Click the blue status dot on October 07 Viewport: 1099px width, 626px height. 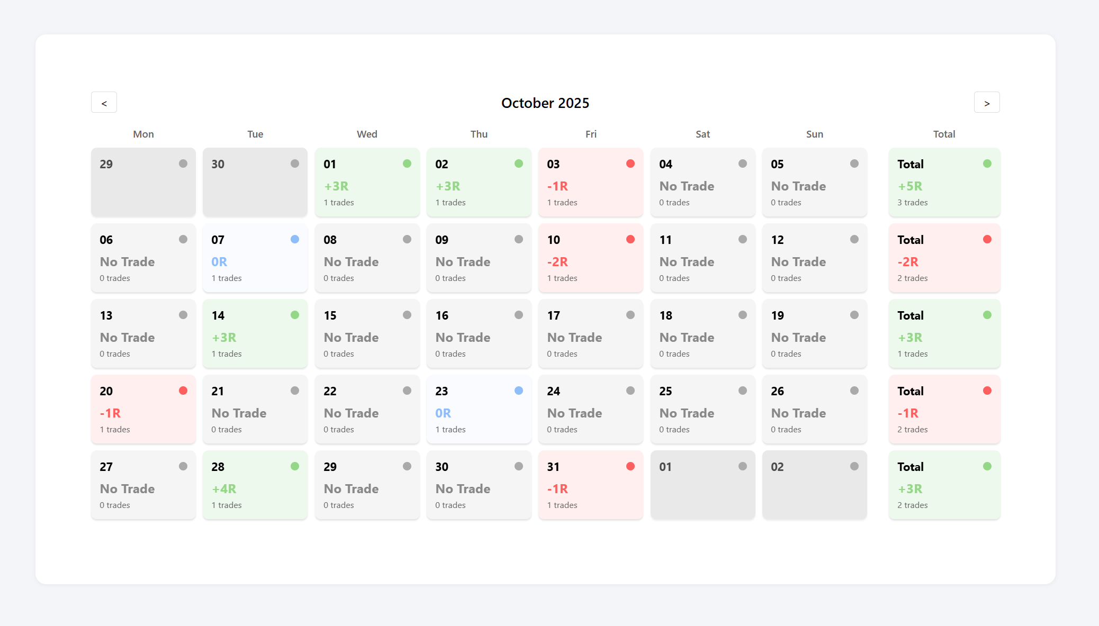295,239
